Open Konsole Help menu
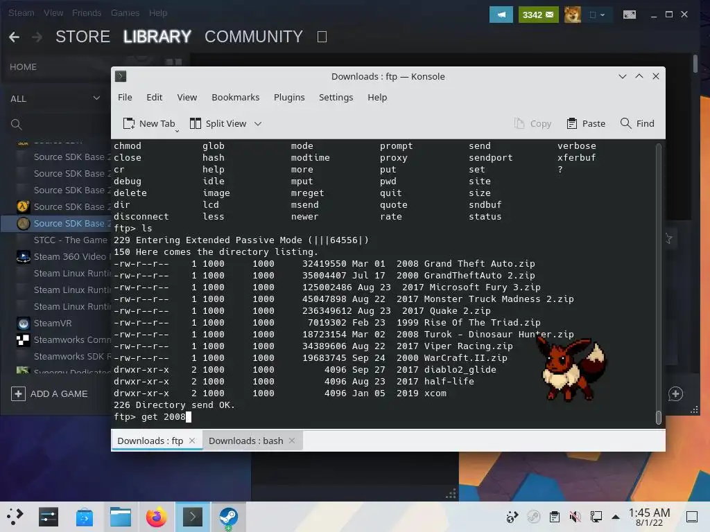Image resolution: width=710 pixels, height=532 pixels. pyautogui.click(x=377, y=97)
